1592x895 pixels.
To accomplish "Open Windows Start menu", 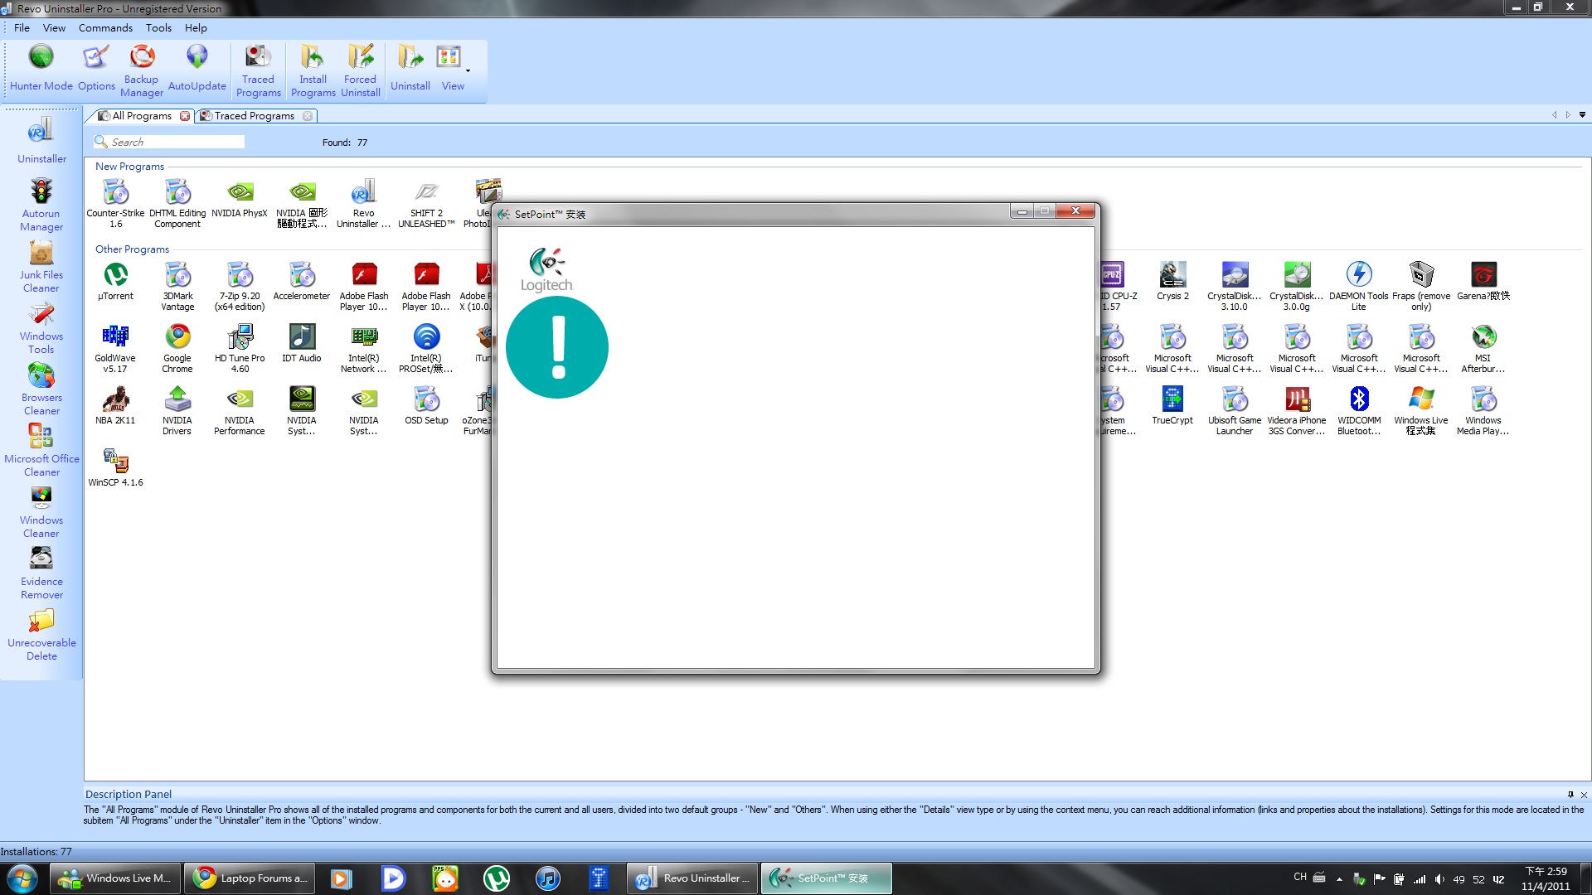I will point(22,878).
